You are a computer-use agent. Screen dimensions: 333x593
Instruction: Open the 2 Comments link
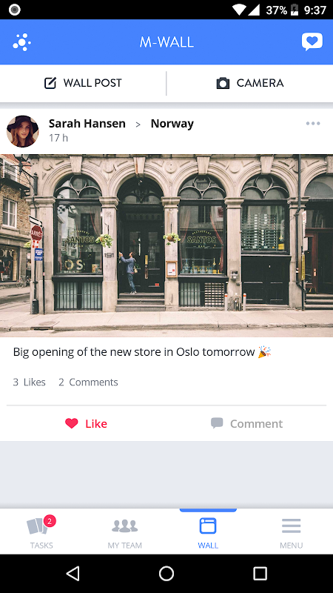point(88,382)
